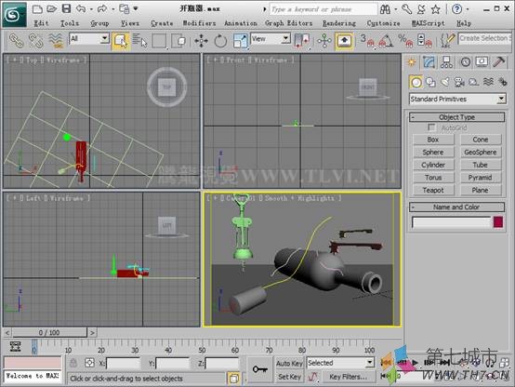Click Edit Named Selection Sets icon
Screen dimensions: 515x387
click(447, 41)
